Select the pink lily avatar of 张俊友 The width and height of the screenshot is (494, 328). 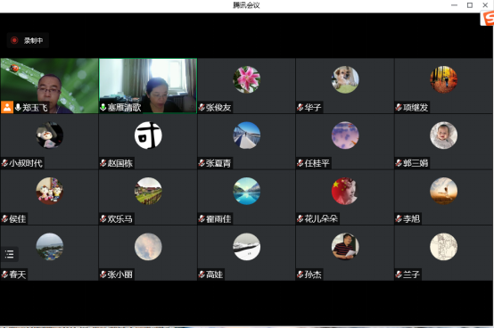[x=247, y=79]
